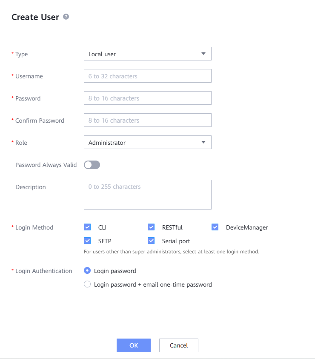This screenshot has height=359, width=315.
Task: Click the Description text area
Action: [147, 194]
